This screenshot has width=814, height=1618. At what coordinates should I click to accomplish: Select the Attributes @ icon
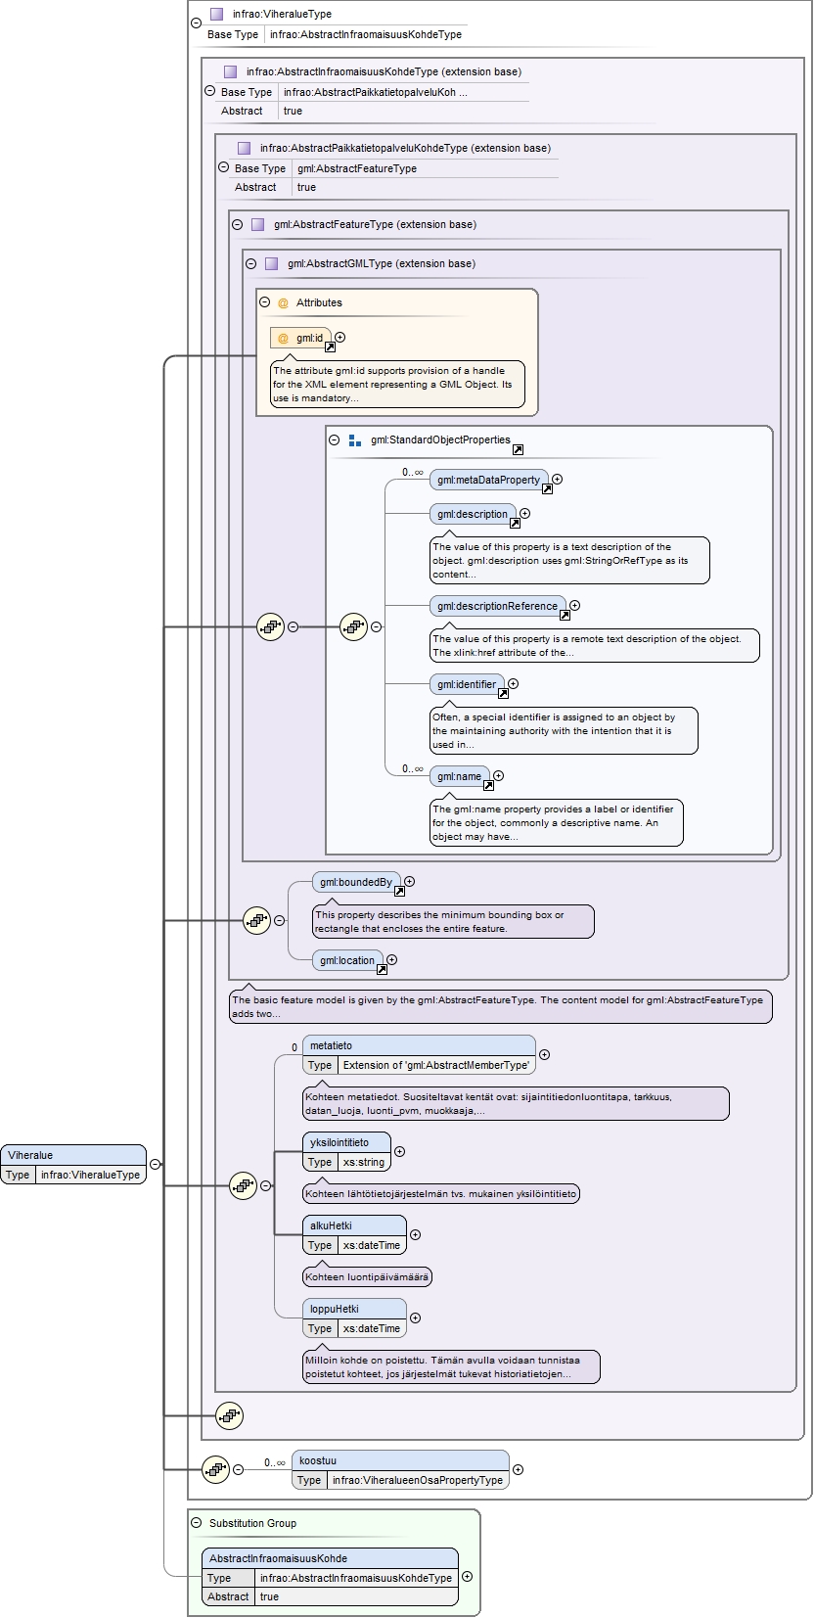coord(283,303)
